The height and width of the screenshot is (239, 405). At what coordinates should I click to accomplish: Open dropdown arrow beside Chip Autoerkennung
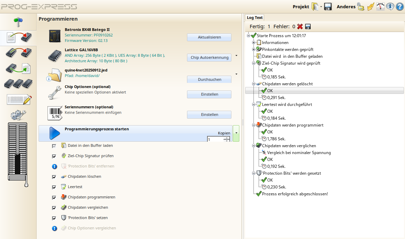236,55
